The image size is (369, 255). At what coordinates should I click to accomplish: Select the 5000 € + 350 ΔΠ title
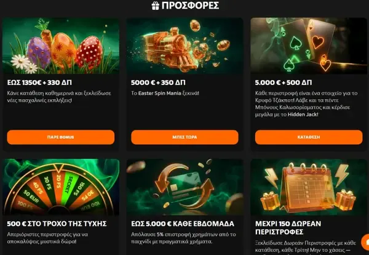tap(158, 83)
